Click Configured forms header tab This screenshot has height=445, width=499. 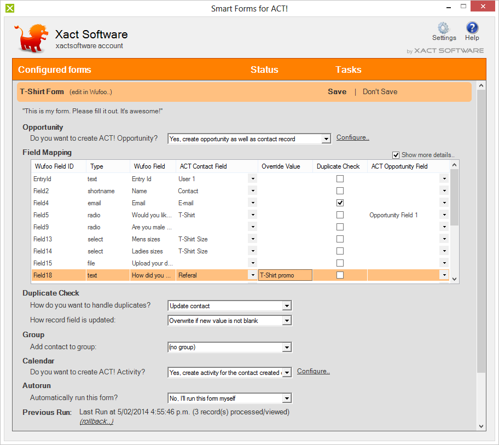point(54,70)
